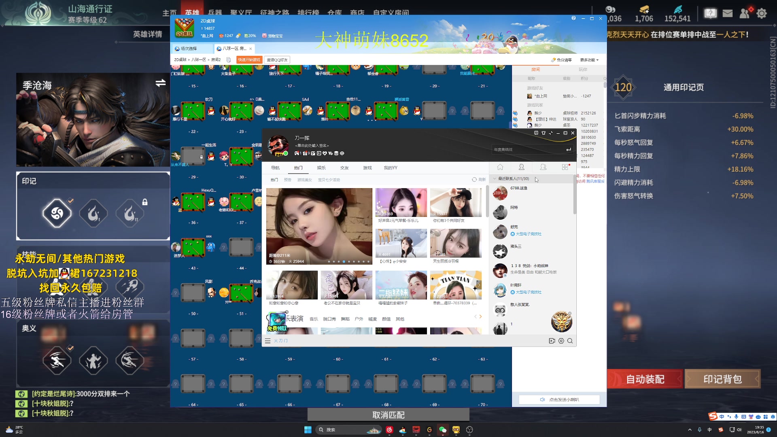Switch to the 娱乐 tab in YY
Image resolution: width=777 pixels, height=437 pixels.
pos(321,168)
